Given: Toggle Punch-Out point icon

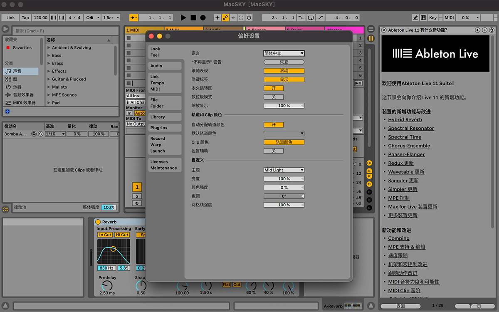Looking at the screenshot, I should click(x=320, y=18).
